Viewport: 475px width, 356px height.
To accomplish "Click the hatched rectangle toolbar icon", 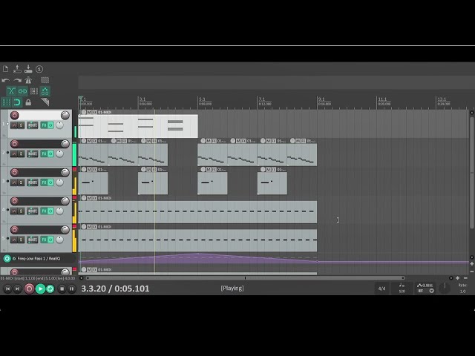I will (x=45, y=80).
